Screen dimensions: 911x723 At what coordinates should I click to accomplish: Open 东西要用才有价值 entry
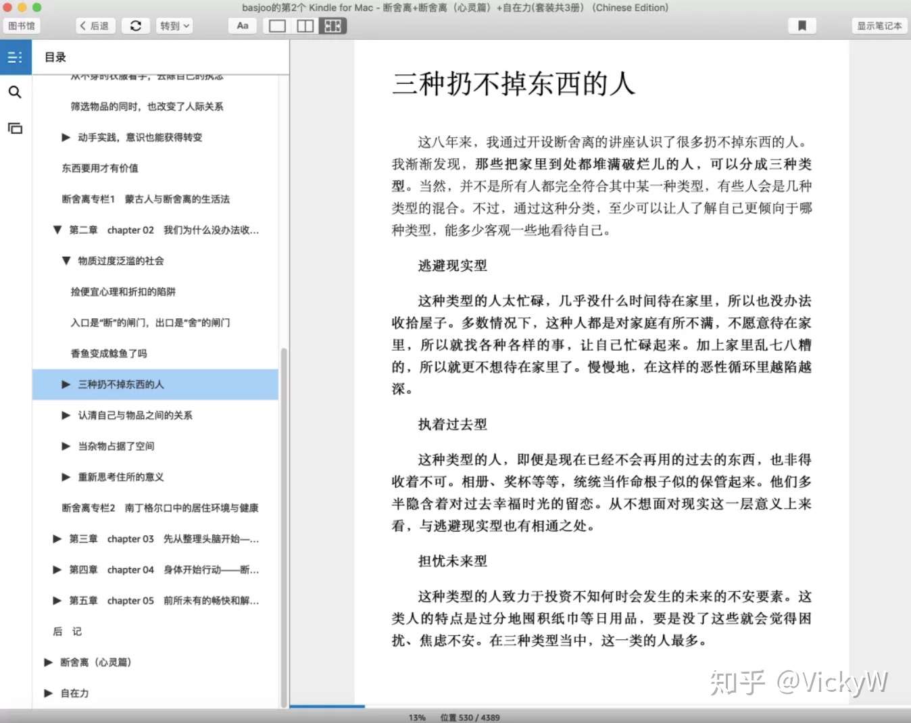pos(100,168)
